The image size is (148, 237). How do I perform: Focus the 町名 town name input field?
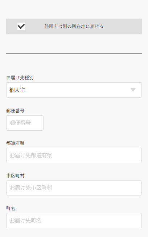point(74,221)
